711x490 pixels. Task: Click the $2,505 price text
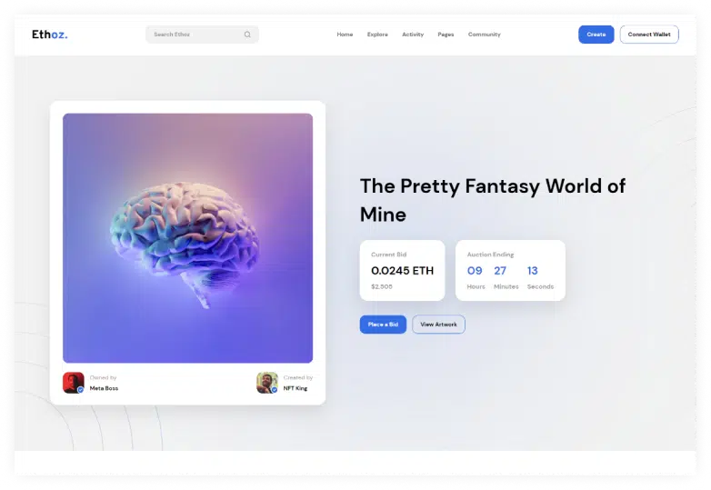382,286
